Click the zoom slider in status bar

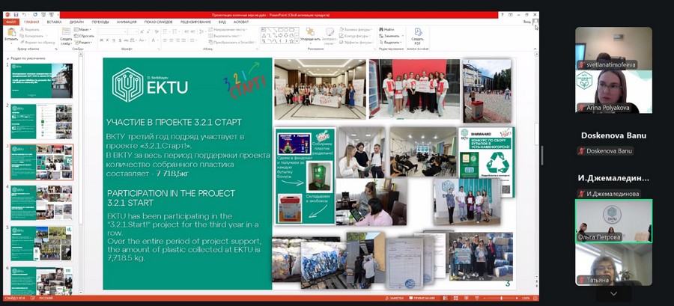pyautogui.click(x=503, y=298)
